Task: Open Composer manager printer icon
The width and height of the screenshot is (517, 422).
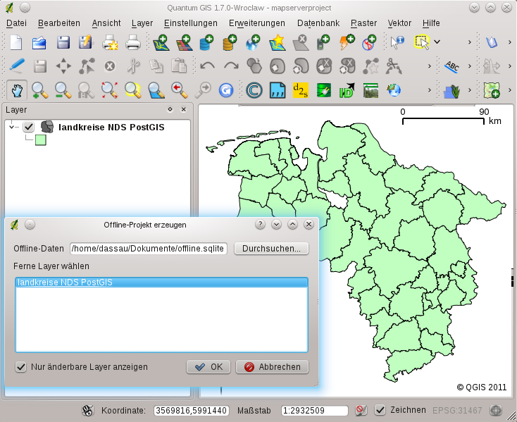Action: click(133, 42)
